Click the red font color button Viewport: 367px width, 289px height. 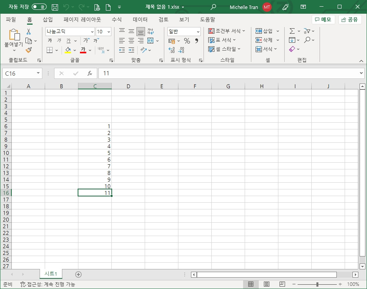coord(83,50)
